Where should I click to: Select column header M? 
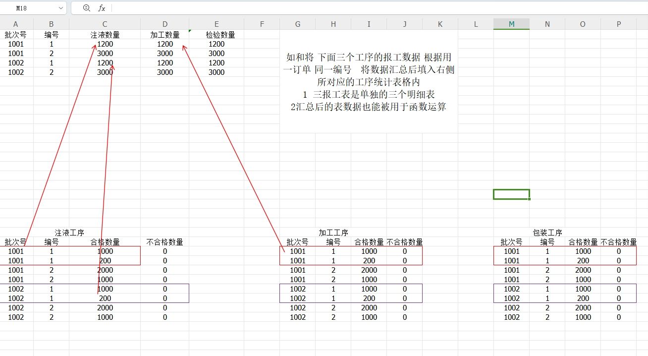pos(511,23)
